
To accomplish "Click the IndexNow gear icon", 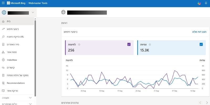I will click(3, 60).
